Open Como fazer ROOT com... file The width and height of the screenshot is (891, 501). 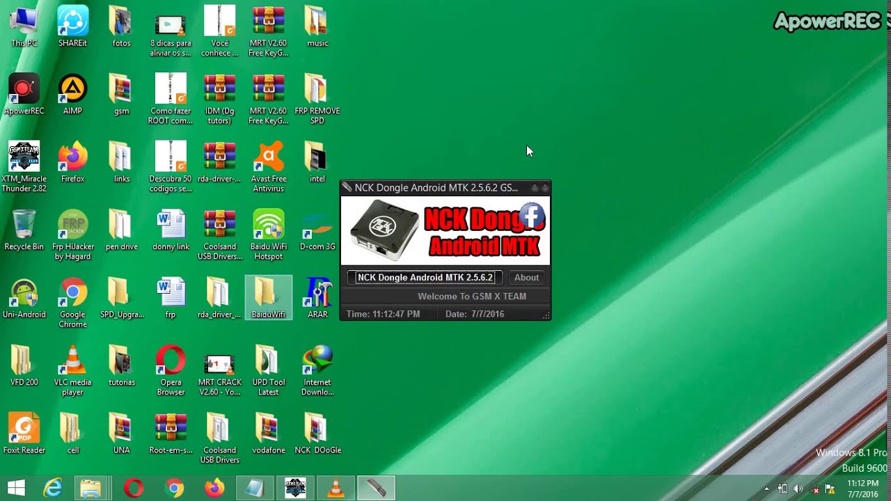click(171, 100)
